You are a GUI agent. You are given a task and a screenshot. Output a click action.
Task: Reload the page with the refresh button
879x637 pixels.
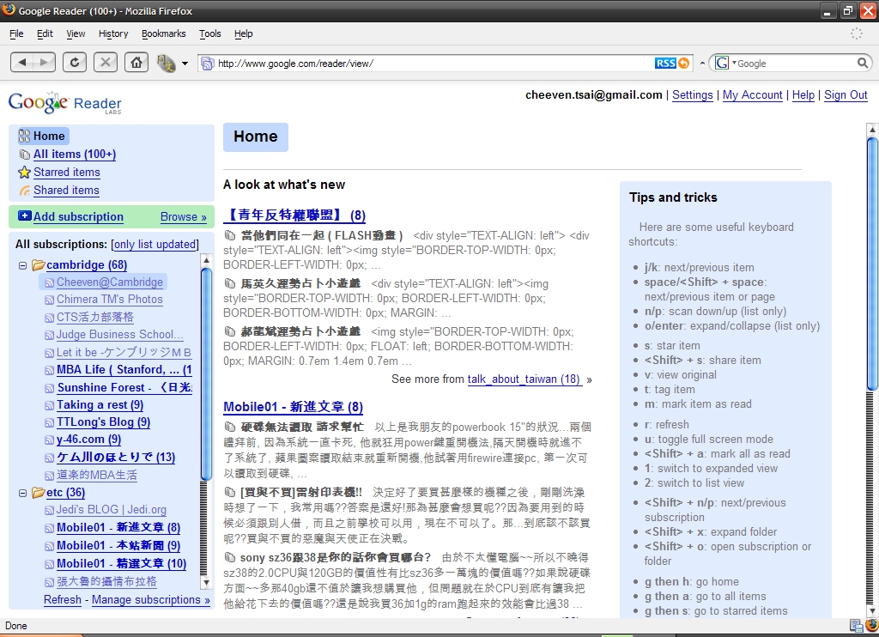[75, 63]
